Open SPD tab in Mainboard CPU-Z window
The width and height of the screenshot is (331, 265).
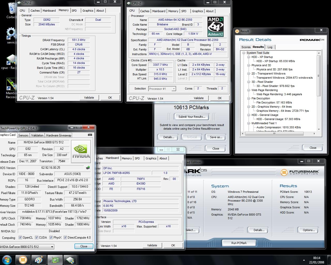[x=137, y=158]
